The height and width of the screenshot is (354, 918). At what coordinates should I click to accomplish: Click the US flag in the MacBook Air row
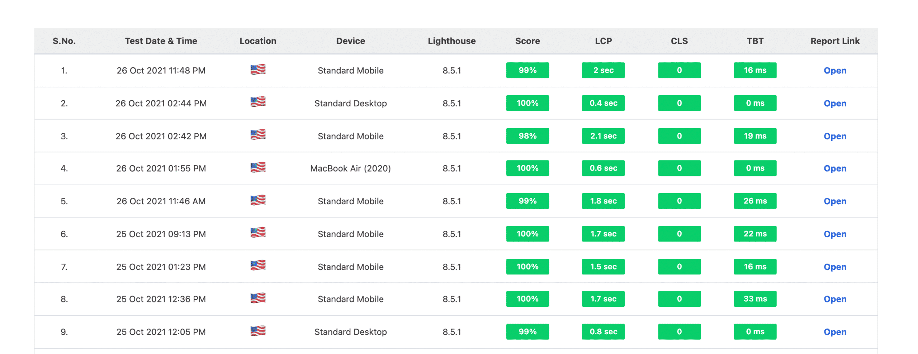click(x=258, y=167)
